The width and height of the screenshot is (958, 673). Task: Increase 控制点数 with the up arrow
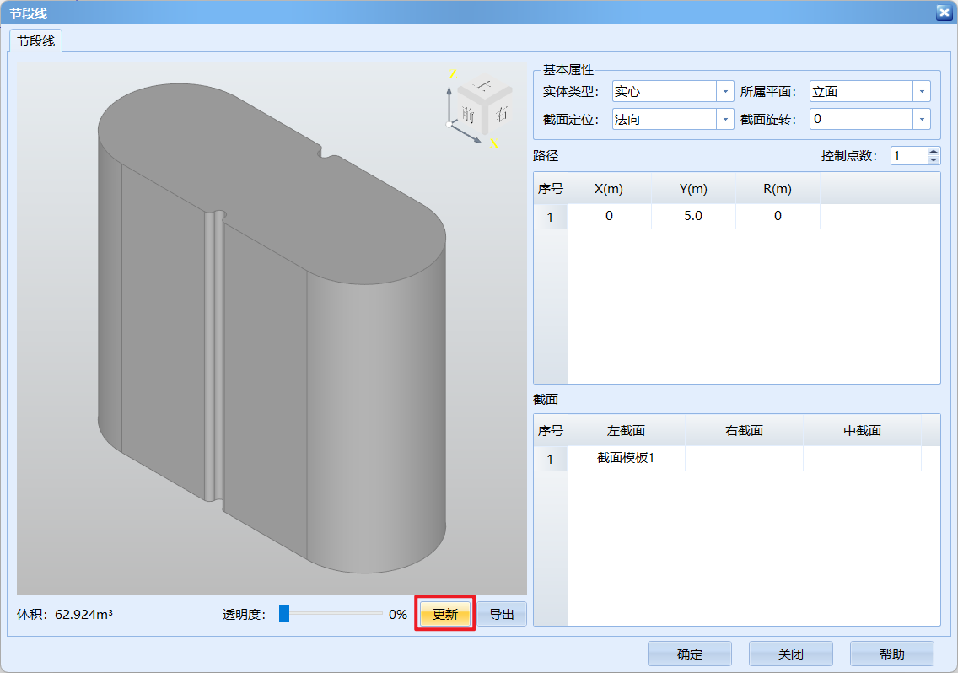[x=933, y=152]
